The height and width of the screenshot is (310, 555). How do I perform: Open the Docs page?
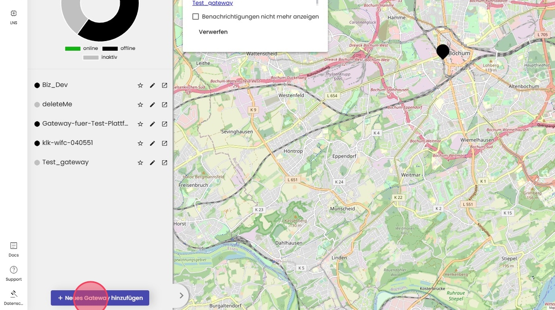point(13,249)
